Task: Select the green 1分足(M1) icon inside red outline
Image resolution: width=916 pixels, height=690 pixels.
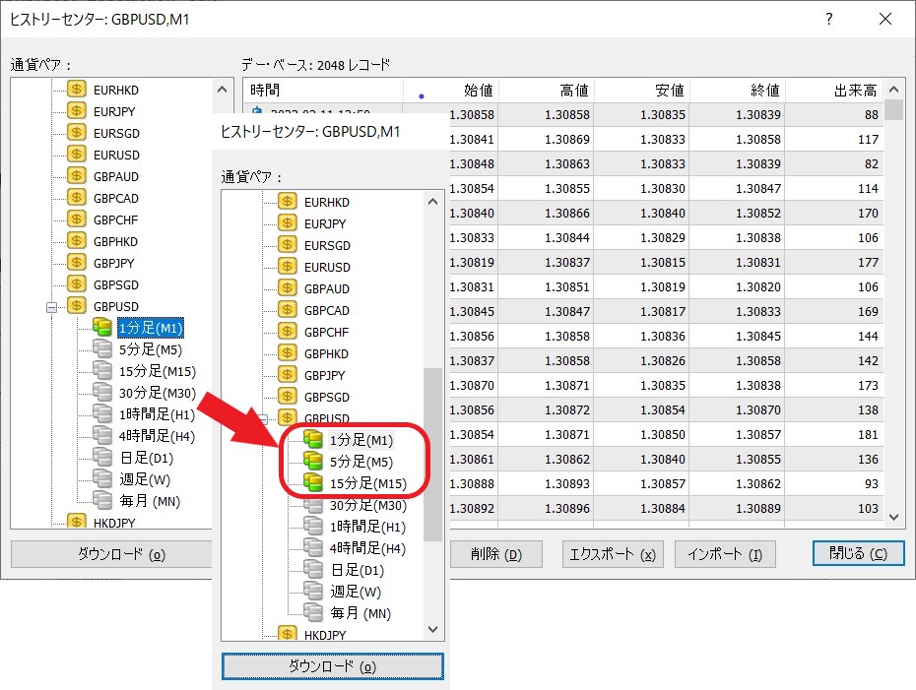Action: 313,439
